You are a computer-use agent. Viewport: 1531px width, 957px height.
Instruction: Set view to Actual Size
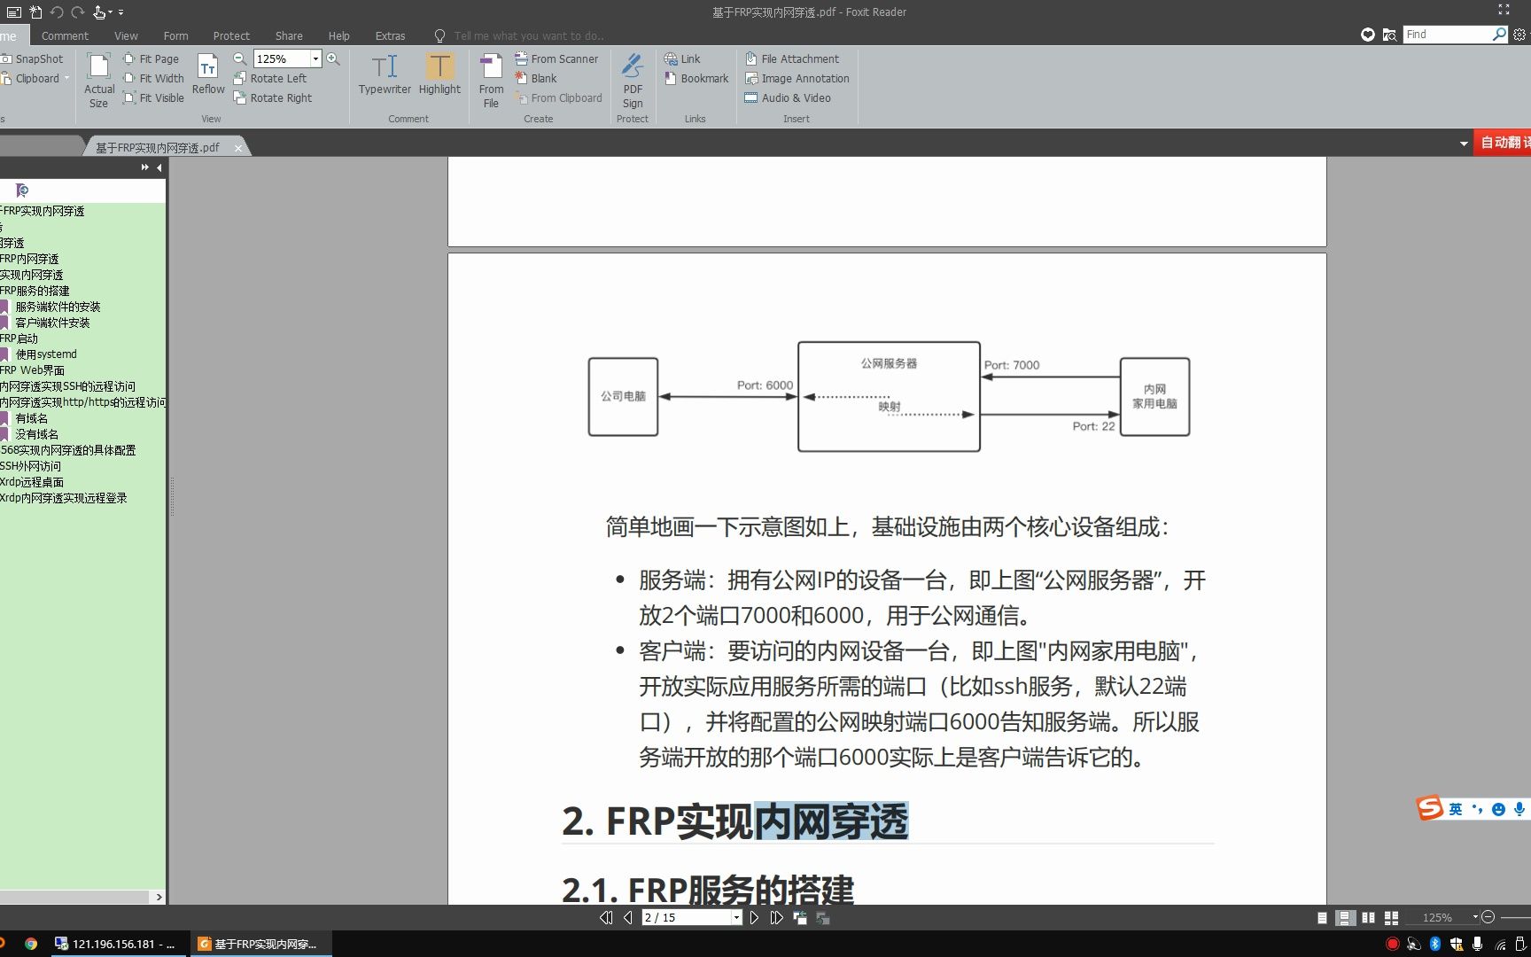pyautogui.click(x=99, y=81)
